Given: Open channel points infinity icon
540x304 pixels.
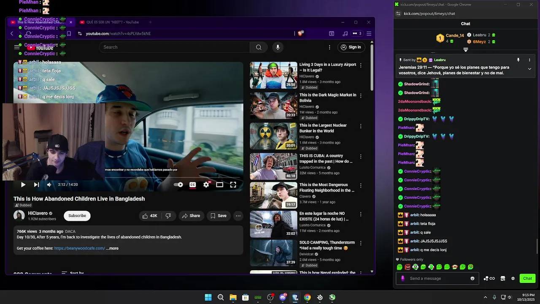Looking at the screenshot, I should pyautogui.click(x=489, y=278).
